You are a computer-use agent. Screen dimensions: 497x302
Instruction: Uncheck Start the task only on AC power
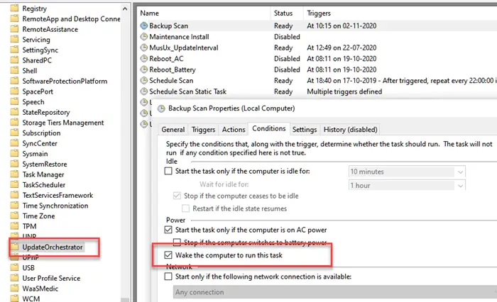click(x=168, y=230)
